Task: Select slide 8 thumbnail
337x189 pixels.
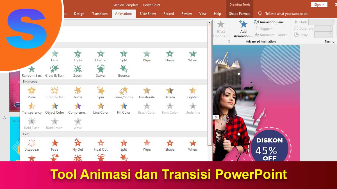Action: 15,139
